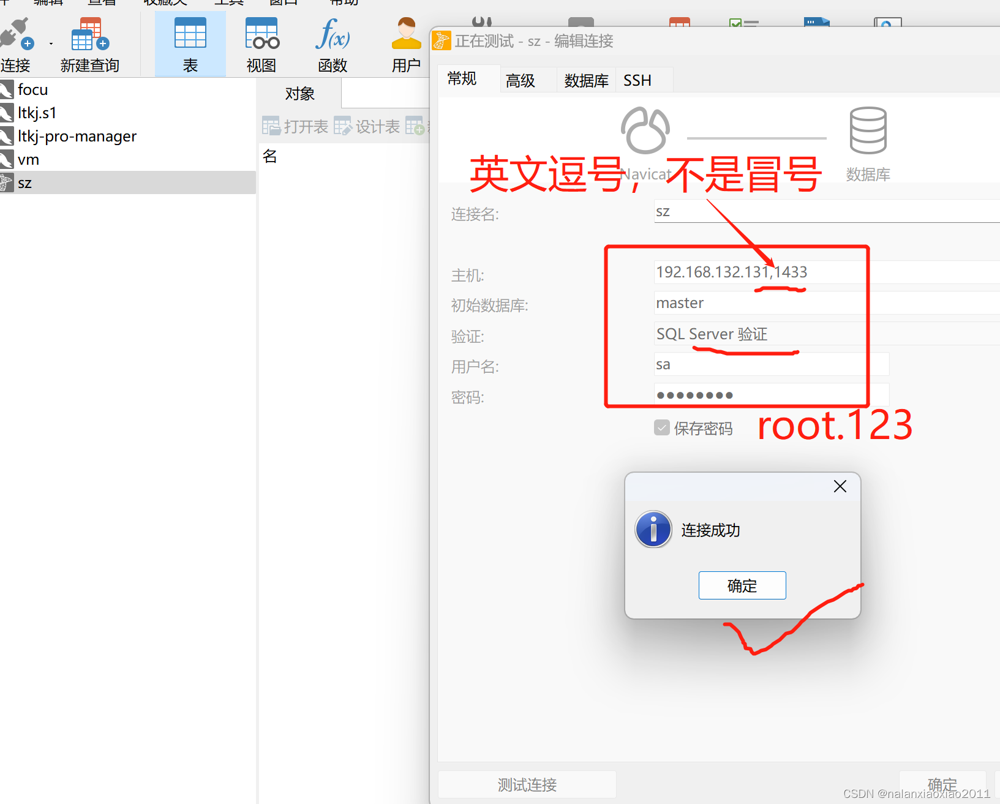Screen dimensions: 1000x804
Task: Click the Connection Name field containing sz
Action: (827, 211)
